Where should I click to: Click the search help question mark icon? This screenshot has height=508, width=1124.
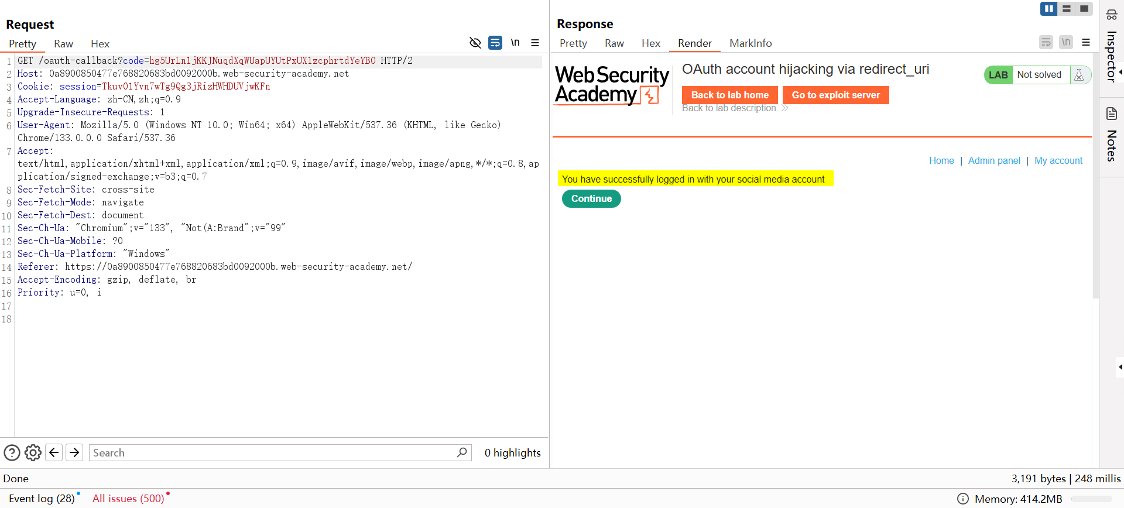click(x=12, y=452)
